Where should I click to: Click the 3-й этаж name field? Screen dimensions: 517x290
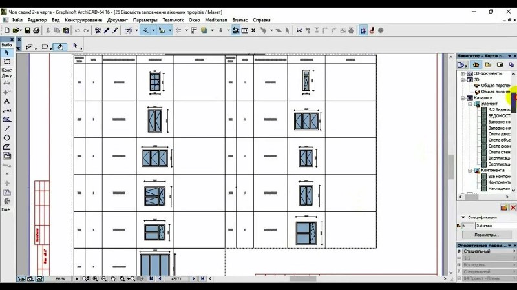coord(496,226)
